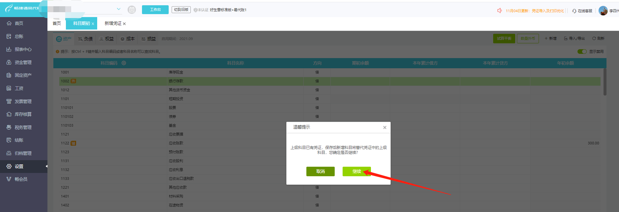Screen dimensions: 619x212
Task: Click the user avatar picture
Action: (603, 11)
